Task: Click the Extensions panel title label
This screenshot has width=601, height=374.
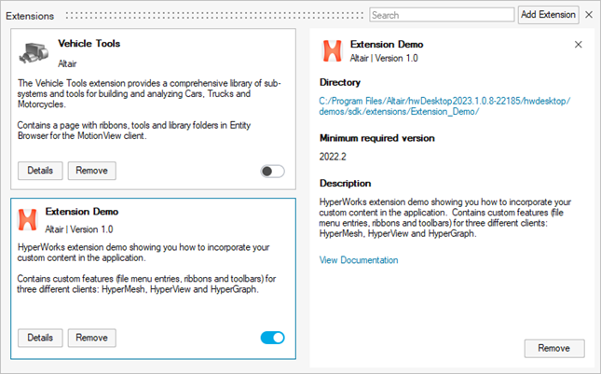Action: pos(30,16)
